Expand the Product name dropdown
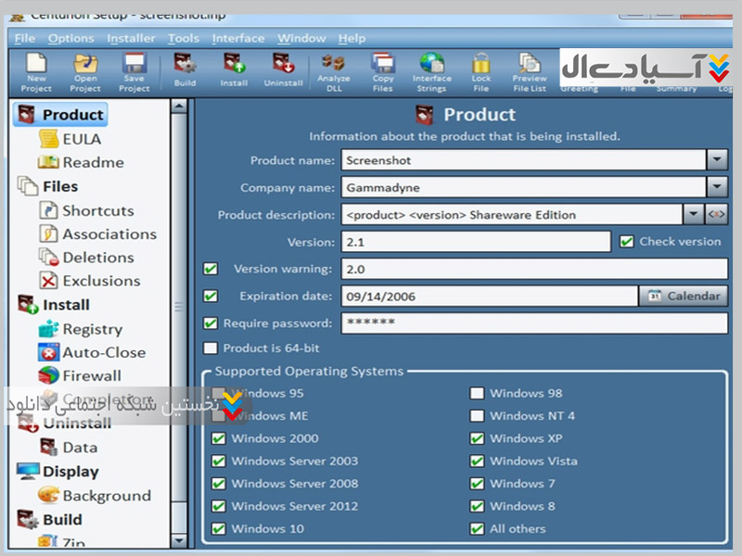This screenshot has width=742, height=556. tap(717, 160)
